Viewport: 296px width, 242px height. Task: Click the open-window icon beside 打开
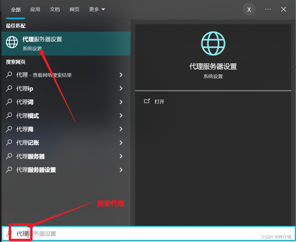point(147,101)
